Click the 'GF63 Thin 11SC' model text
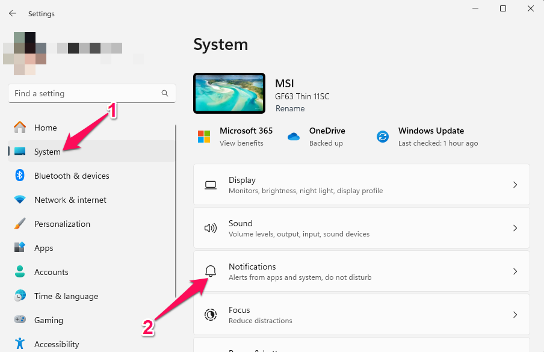Viewport: 544px width, 352px height. tap(302, 96)
